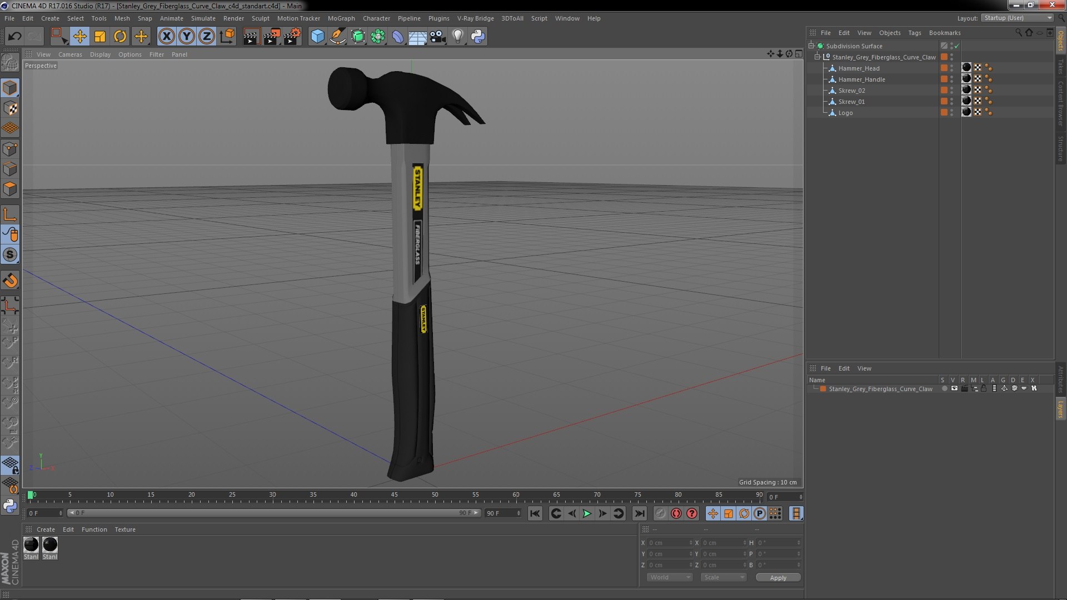Click frame 45 on the timeline
Viewport: 1067px width, 600px height.
[x=394, y=495]
